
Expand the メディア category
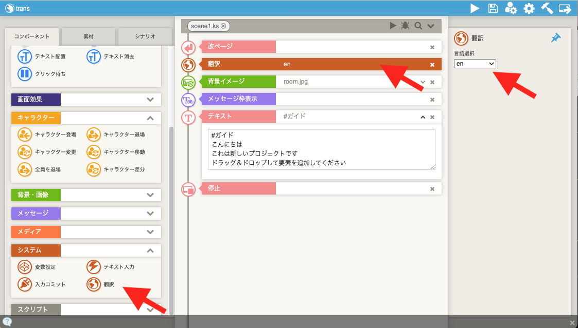point(150,232)
